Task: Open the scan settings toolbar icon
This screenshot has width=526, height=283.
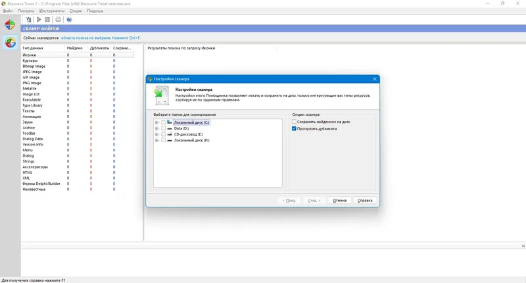Action: click(28, 20)
